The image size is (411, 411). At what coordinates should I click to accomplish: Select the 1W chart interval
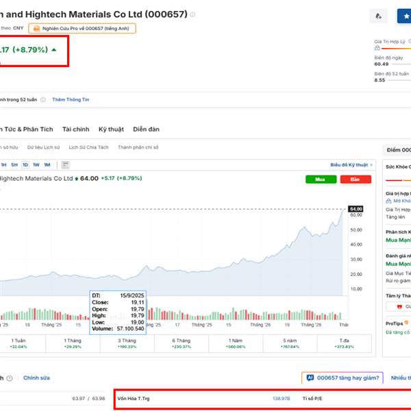click(36, 164)
